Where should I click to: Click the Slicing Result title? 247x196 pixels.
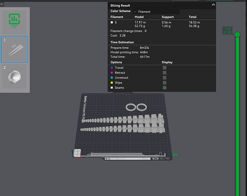click(120, 5)
